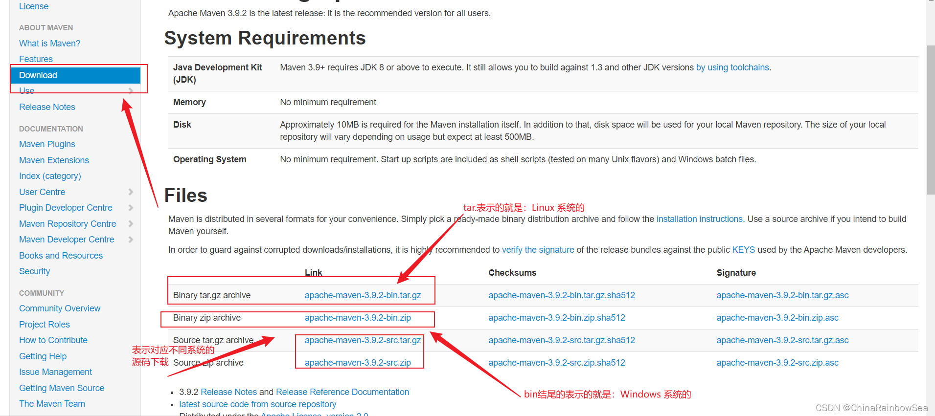Open checksum apache-maven-3.9.2-bin.tar.gz.sha512

562,295
